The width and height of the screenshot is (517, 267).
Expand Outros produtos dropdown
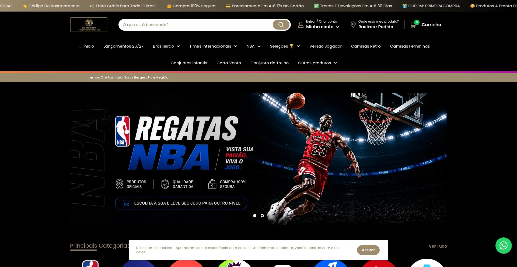click(335, 63)
